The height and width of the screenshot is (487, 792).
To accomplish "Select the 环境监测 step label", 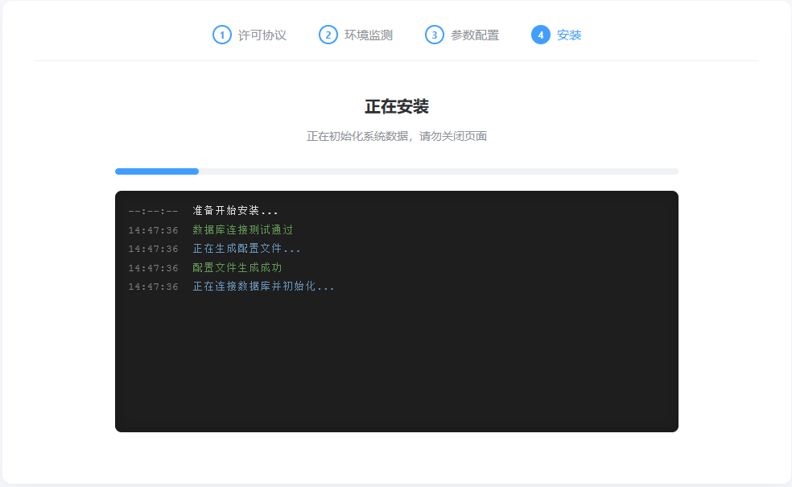I will (x=369, y=35).
